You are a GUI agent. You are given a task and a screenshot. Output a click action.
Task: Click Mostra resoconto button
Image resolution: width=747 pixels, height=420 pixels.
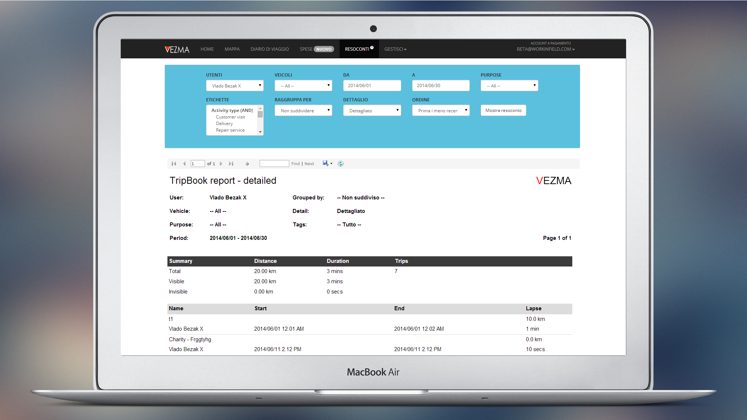click(503, 110)
